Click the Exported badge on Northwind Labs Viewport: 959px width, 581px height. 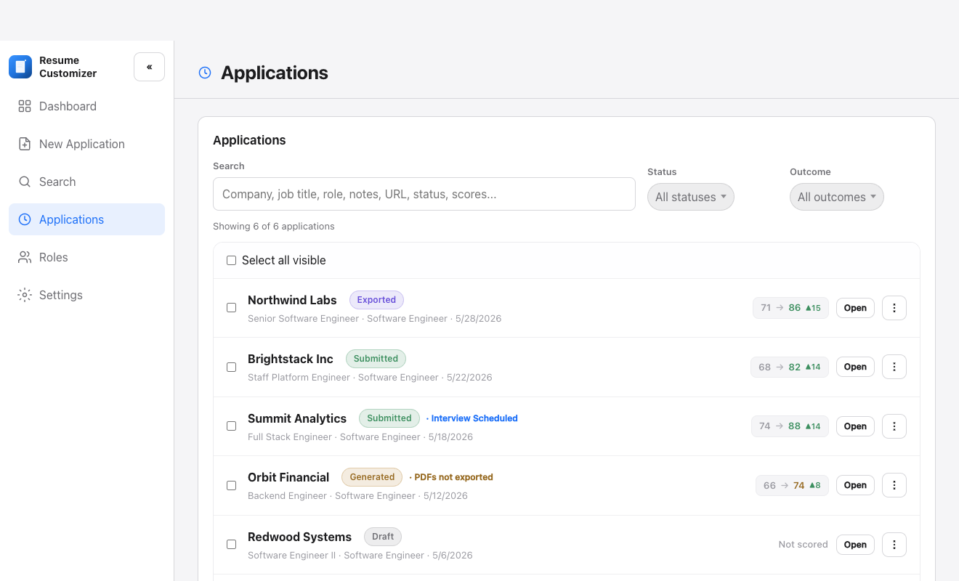pyautogui.click(x=376, y=300)
